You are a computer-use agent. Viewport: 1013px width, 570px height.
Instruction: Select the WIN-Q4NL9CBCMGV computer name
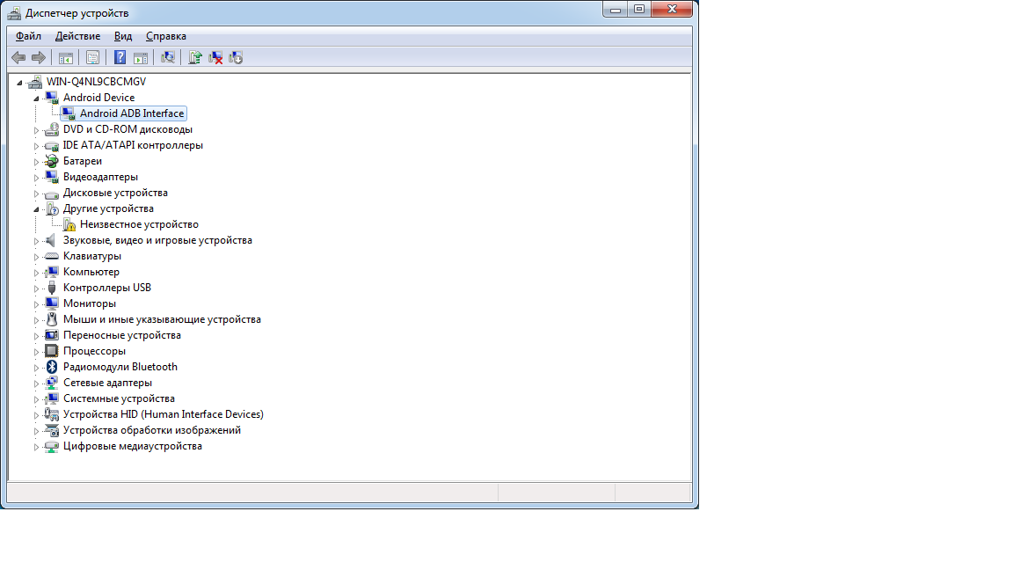coord(96,82)
